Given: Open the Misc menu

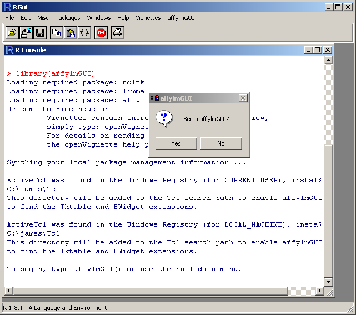Looking at the screenshot, I should 43,18.
